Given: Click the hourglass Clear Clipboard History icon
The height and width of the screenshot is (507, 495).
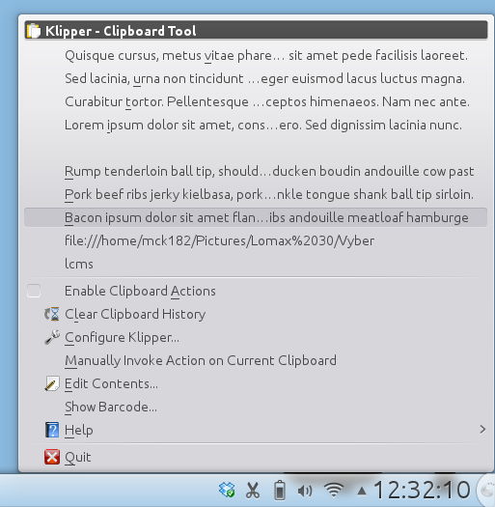Looking at the screenshot, I should pyautogui.click(x=52, y=314).
